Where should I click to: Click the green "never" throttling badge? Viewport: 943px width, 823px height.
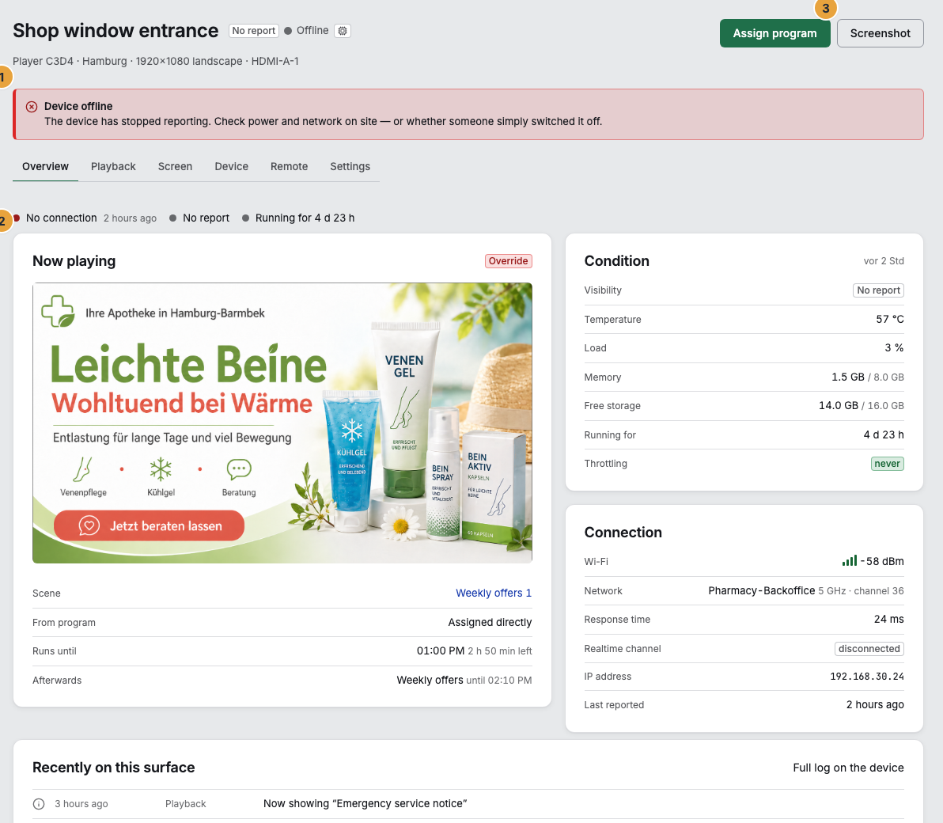coord(887,464)
